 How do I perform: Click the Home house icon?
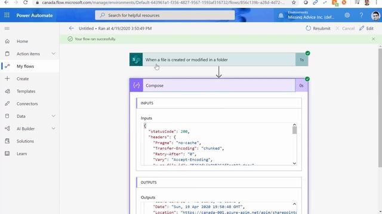(x=7, y=41)
